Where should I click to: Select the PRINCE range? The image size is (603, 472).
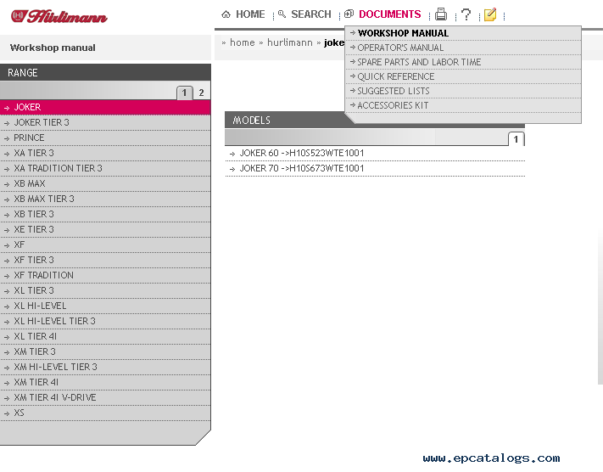click(105, 138)
